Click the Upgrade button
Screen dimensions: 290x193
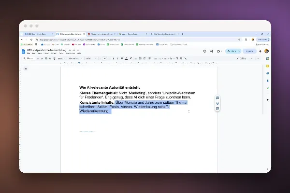pyautogui.click(x=249, y=51)
